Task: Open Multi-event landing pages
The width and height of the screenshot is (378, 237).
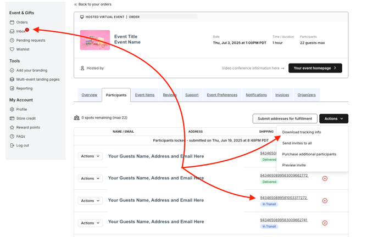Action: pyautogui.click(x=35, y=79)
